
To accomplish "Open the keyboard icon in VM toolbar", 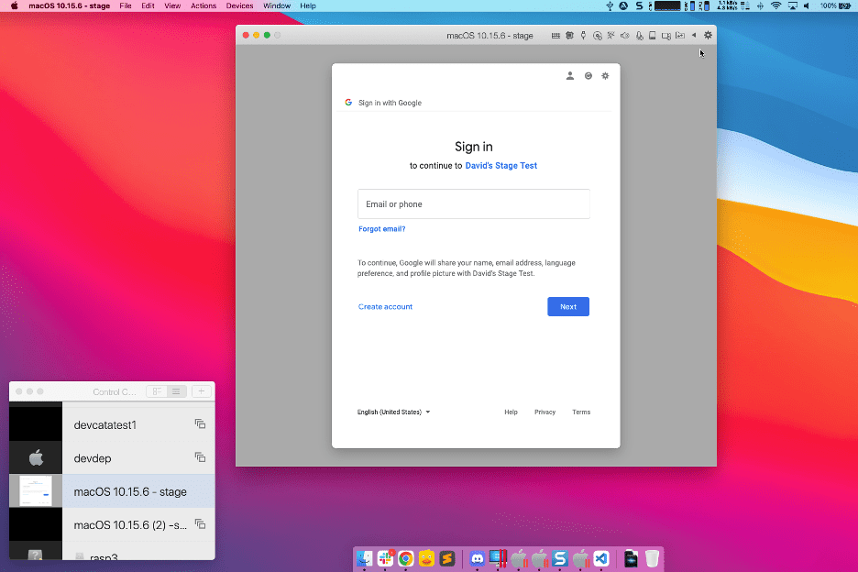I will click(555, 36).
